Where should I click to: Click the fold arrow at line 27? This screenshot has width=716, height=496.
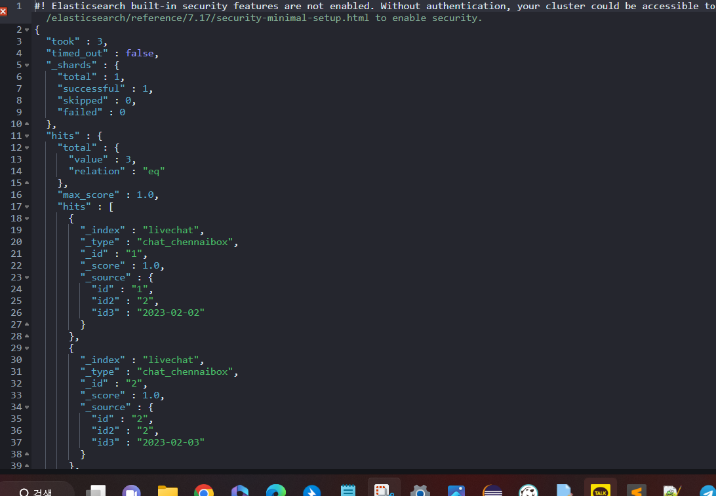pos(26,324)
